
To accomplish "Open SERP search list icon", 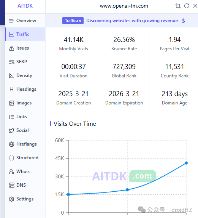I will pos(11,62).
